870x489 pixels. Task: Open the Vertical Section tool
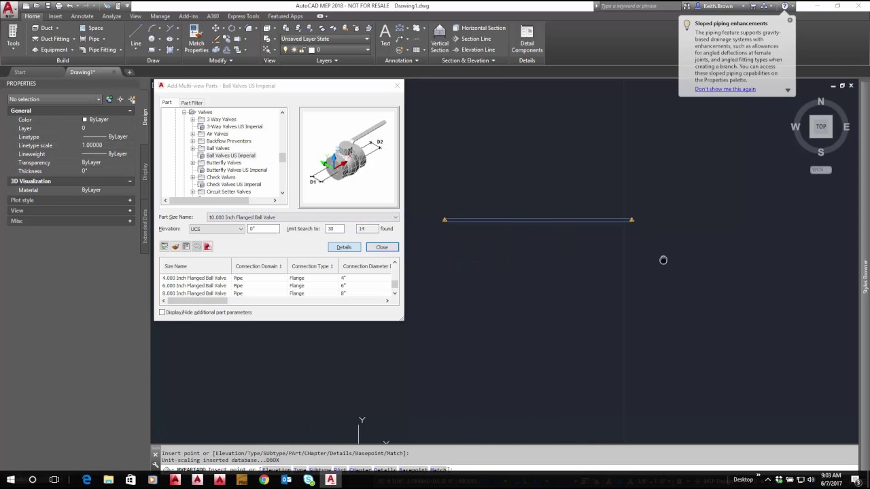pos(440,39)
